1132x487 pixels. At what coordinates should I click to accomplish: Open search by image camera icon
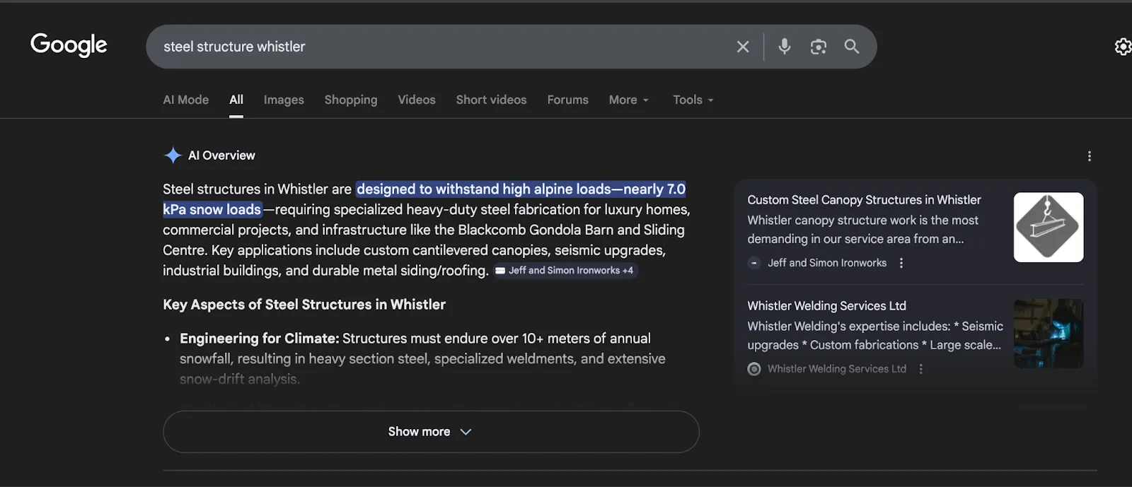819,47
